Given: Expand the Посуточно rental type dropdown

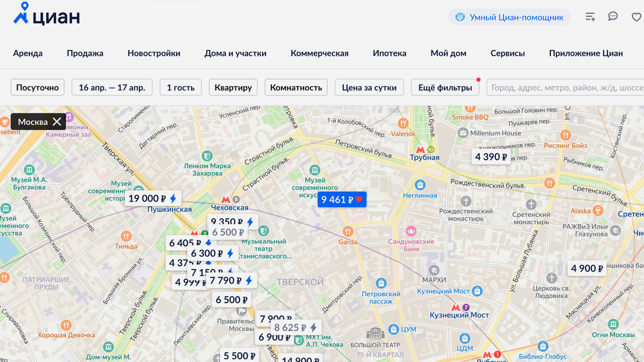Looking at the screenshot, I should coord(38,87).
